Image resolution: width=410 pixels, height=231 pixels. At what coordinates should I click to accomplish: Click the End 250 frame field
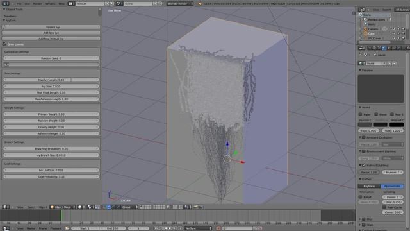click(113, 228)
